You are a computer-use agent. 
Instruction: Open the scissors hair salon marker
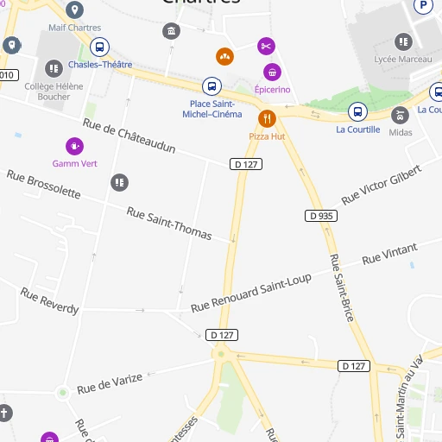(x=266, y=46)
